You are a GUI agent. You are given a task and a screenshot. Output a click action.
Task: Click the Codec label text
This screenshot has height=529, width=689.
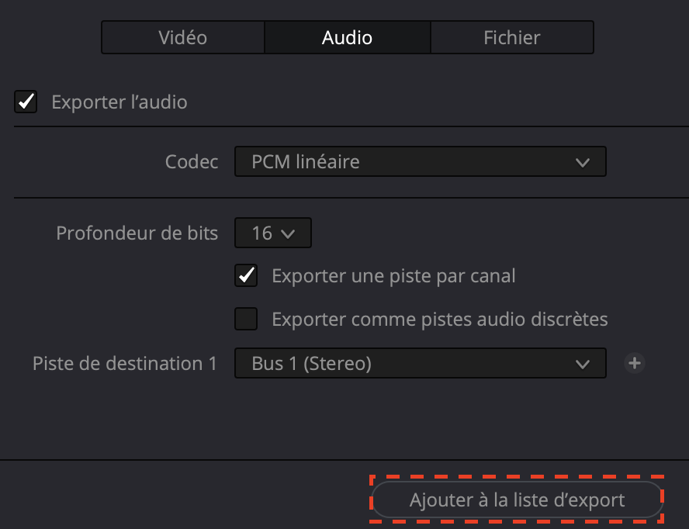pyautogui.click(x=192, y=162)
